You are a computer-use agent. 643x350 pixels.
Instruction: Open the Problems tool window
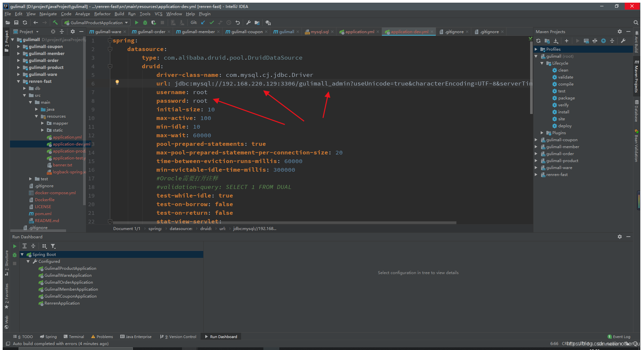[102, 336]
